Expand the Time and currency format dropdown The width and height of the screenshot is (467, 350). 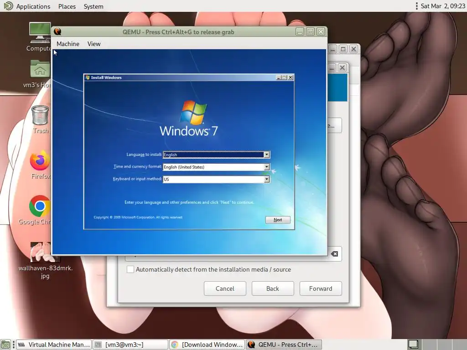click(x=266, y=167)
